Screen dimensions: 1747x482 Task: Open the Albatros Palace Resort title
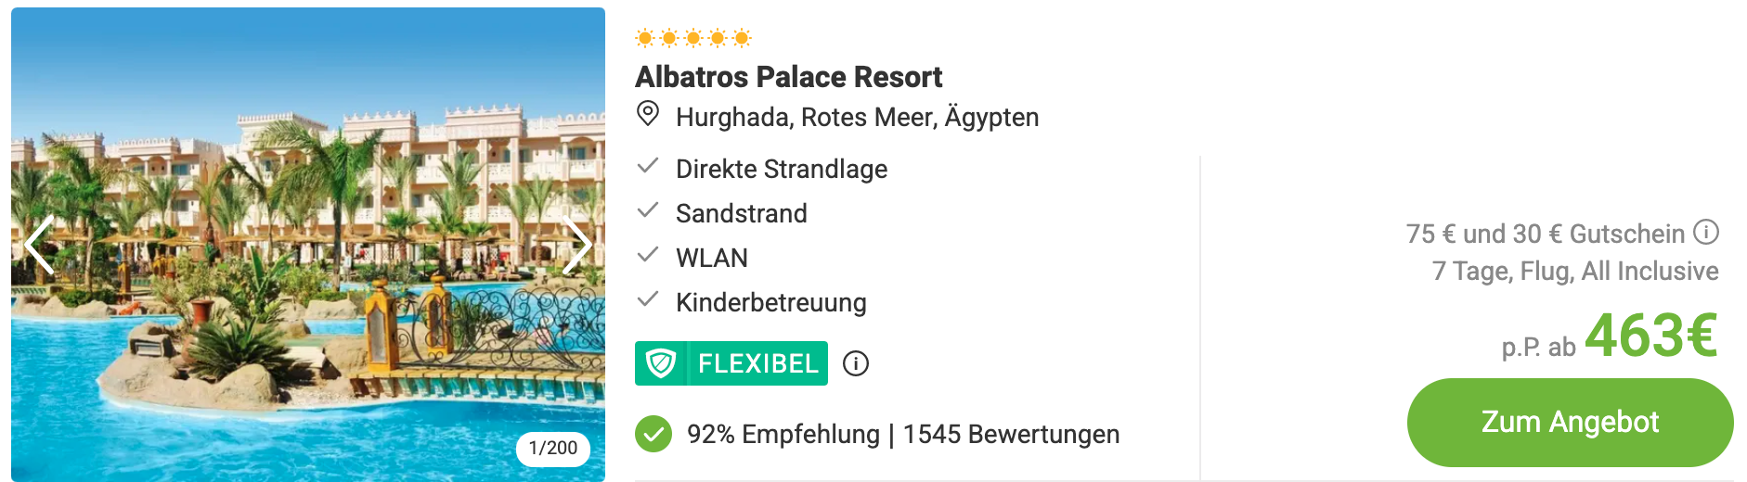[x=789, y=77]
